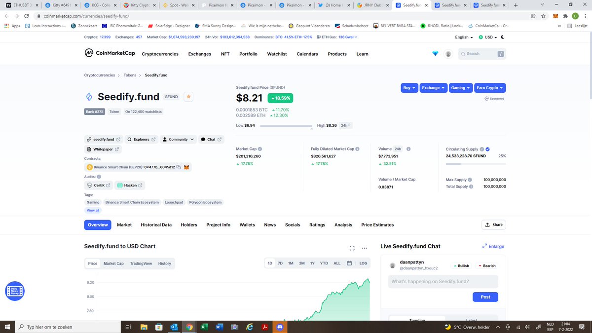Viewport: 592px width, 333px height.
Task: Open the MetaMask extension icon
Action: (x=555, y=16)
